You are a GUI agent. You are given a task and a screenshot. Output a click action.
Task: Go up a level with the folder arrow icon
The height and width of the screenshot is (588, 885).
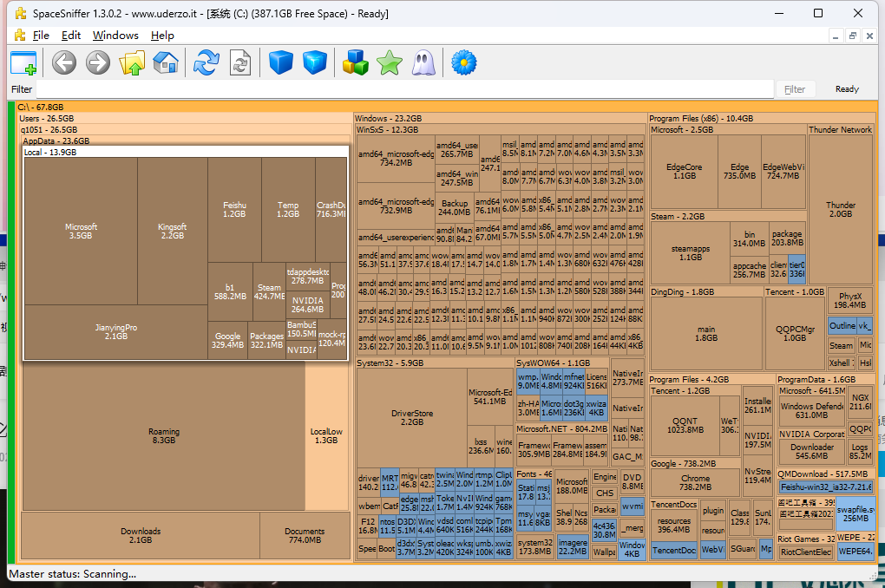(x=132, y=62)
